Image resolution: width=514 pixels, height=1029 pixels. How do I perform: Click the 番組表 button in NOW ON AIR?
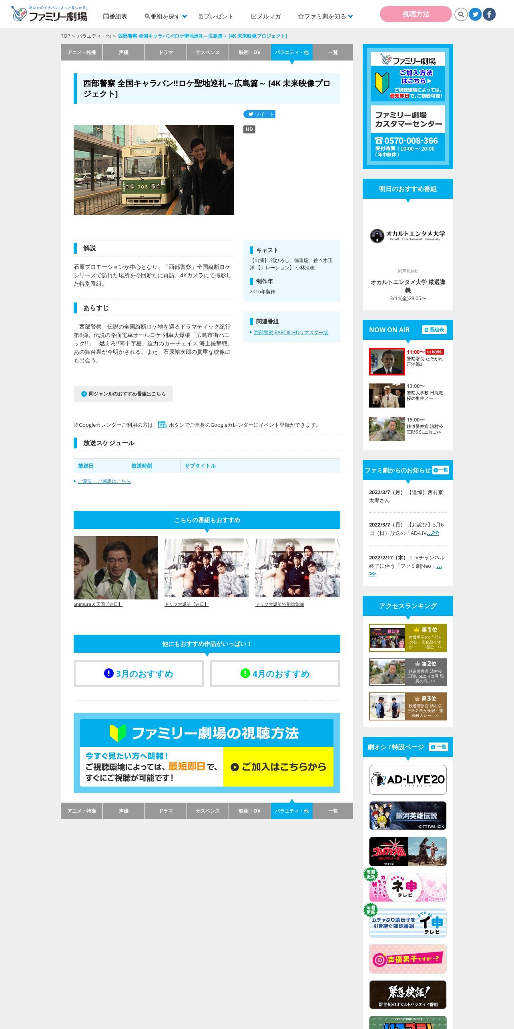pyautogui.click(x=434, y=330)
